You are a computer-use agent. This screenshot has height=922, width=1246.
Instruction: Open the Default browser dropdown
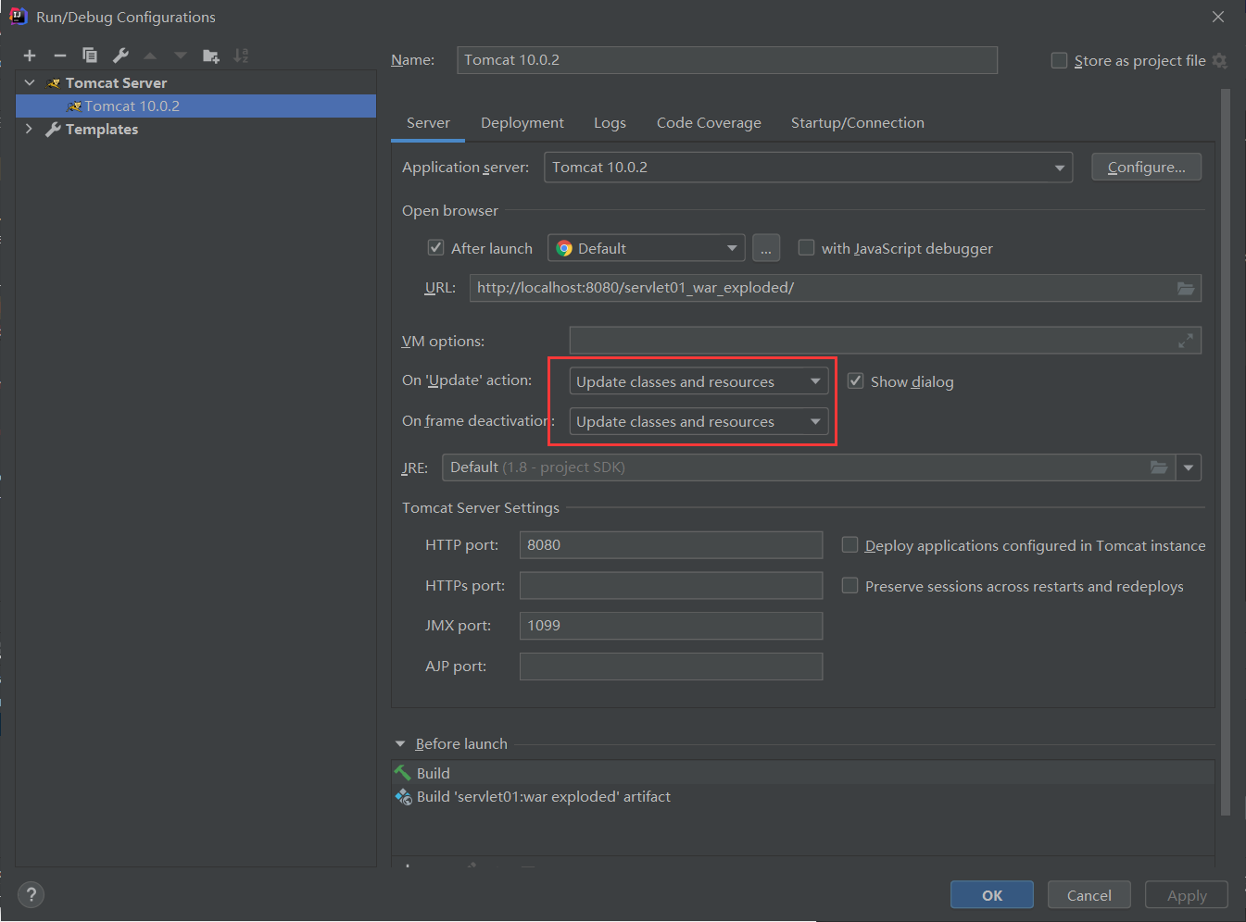coord(647,248)
